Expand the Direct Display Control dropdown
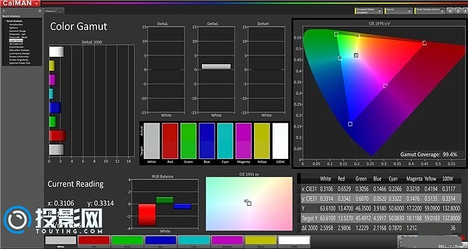The image size is (468, 249). pyautogui.click(x=429, y=11)
